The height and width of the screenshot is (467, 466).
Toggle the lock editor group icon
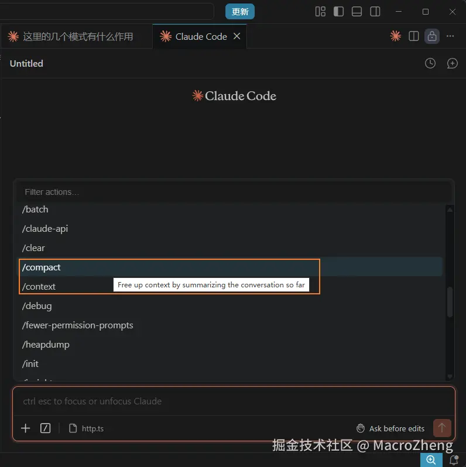[x=432, y=36]
